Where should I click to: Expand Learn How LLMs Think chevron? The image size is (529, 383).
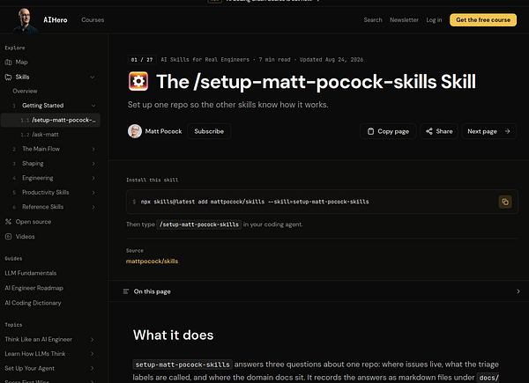click(92, 354)
